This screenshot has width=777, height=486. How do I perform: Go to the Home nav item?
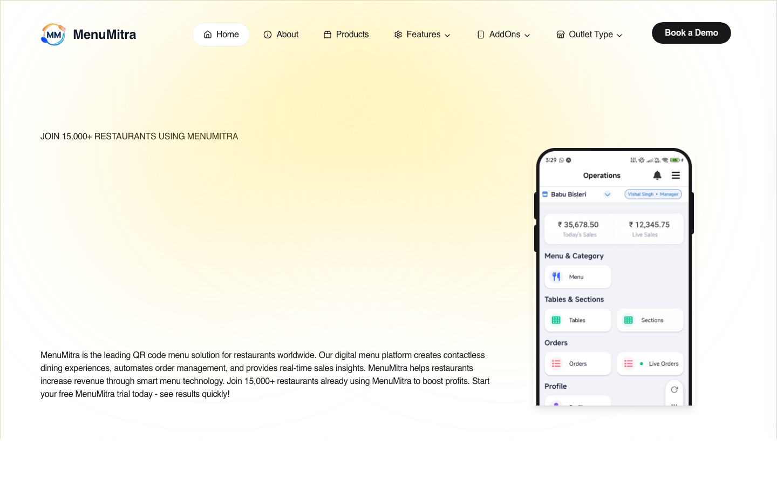coord(221,35)
